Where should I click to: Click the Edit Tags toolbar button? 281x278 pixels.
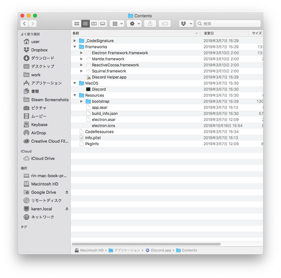point(165,24)
